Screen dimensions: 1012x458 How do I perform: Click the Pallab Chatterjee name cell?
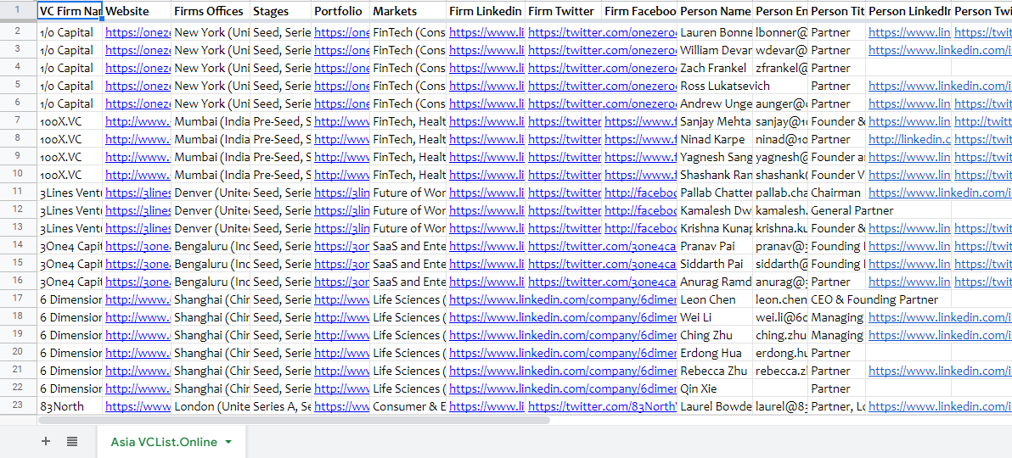coord(715,193)
